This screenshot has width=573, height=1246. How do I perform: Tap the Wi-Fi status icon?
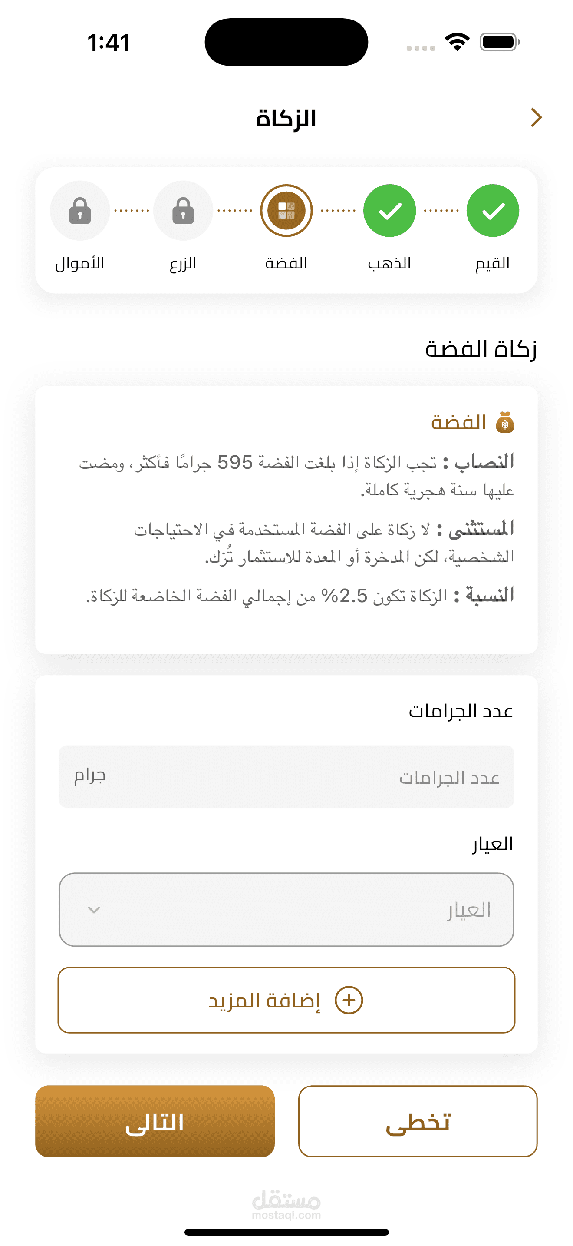coord(457,42)
